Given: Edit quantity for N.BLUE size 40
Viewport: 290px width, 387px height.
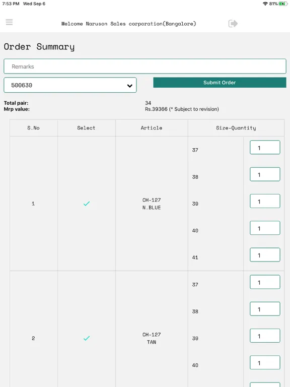Looking at the screenshot, I should (265, 228).
